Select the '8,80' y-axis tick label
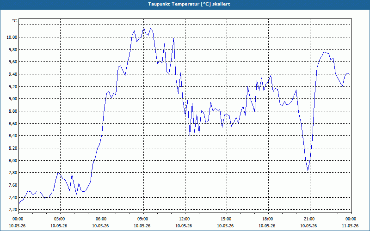 13,111
